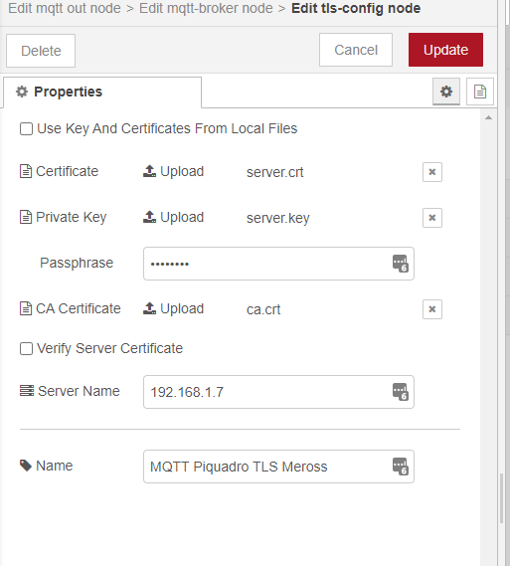Click the Private Key label
The width and height of the screenshot is (510, 566).
pos(71,217)
